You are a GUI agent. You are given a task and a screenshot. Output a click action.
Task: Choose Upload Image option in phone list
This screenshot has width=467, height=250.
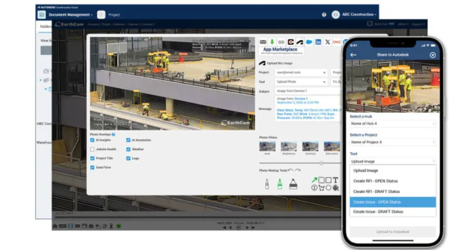[x=393, y=171]
